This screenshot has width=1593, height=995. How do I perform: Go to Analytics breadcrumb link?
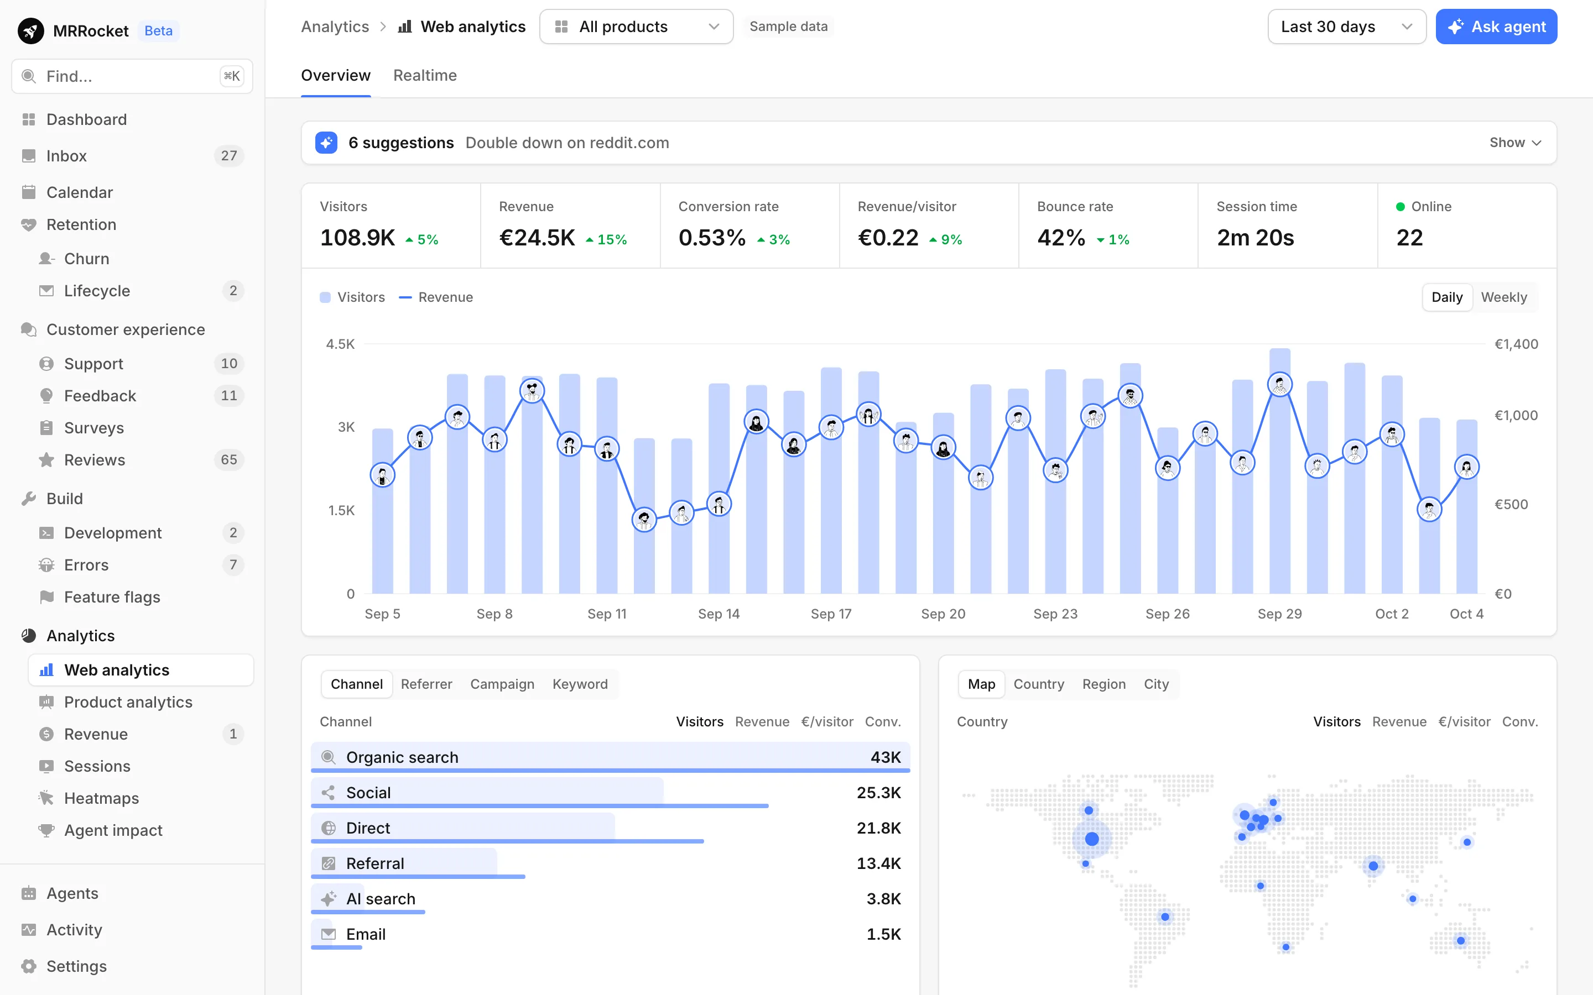coord(335,27)
